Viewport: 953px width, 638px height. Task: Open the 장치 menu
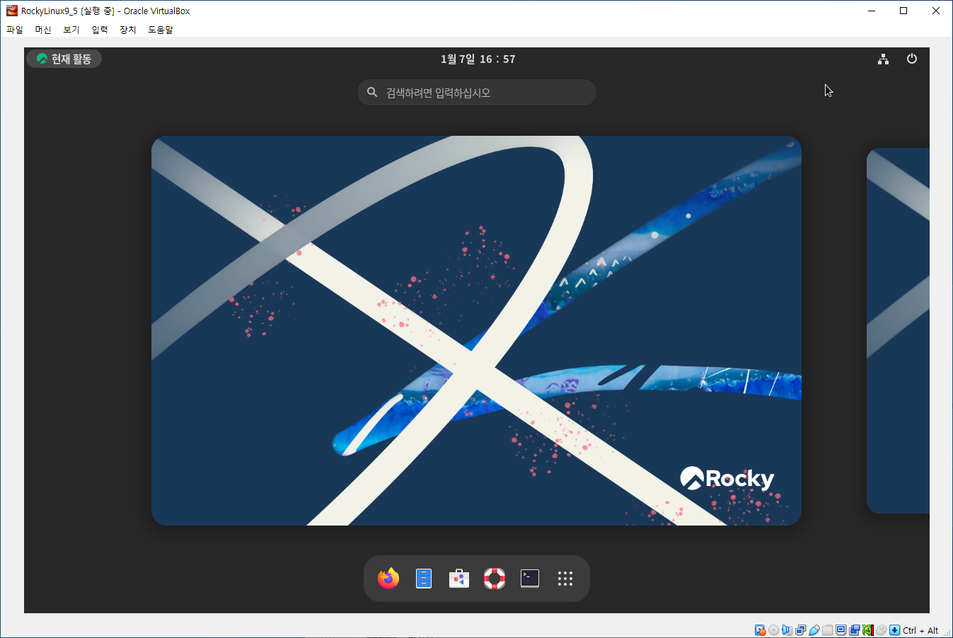click(128, 30)
